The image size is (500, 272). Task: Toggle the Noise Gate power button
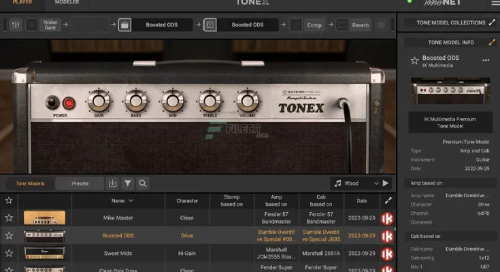pyautogui.click(x=32, y=25)
